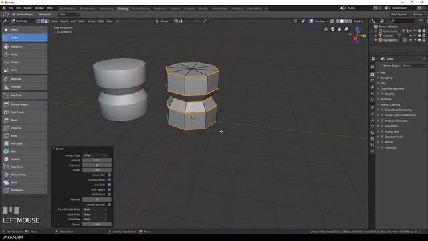Screen dimensions: 428x241
Task: Switch to the Modeling workspace tab
Action: [122, 9]
